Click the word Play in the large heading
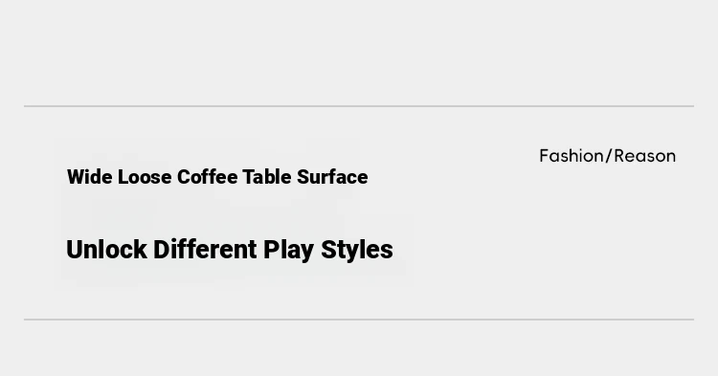 (288, 251)
